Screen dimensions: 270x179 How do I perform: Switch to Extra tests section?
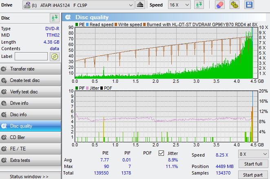(31, 160)
